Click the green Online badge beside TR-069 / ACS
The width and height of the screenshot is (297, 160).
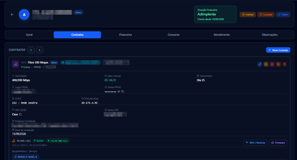tap(39, 141)
